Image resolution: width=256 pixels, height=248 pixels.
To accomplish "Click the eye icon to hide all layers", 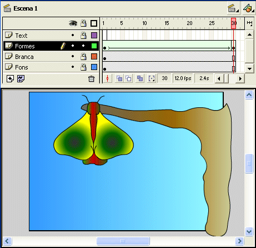I will coord(73,23).
